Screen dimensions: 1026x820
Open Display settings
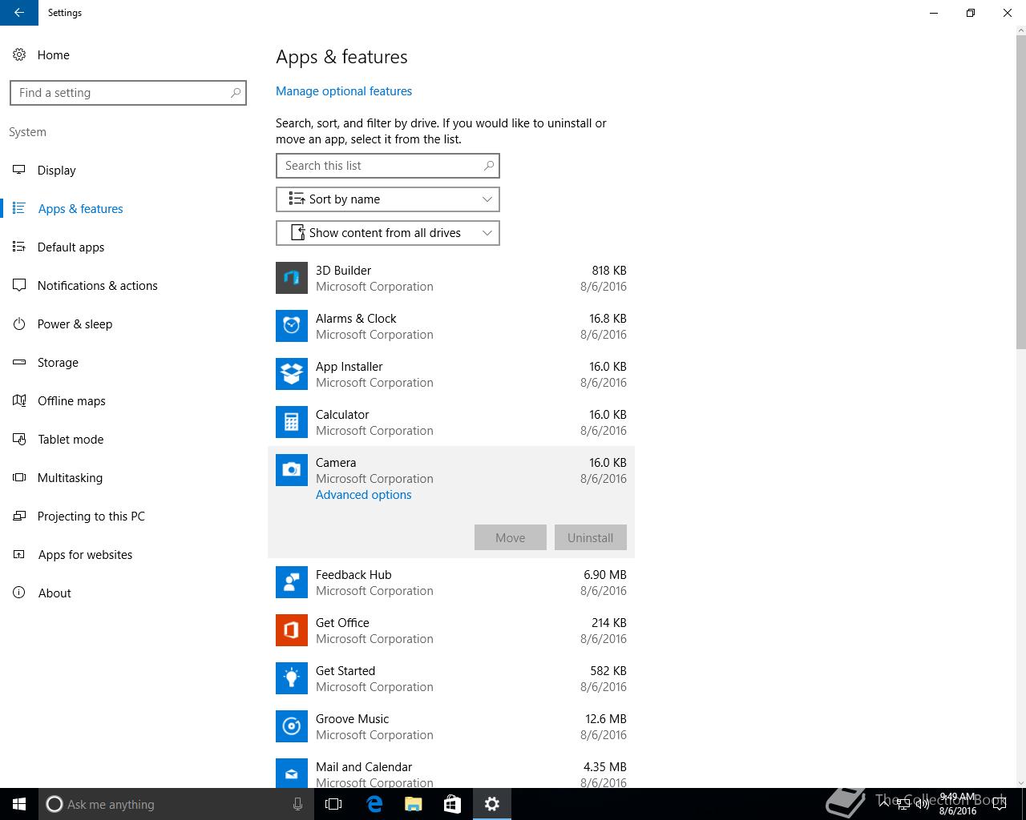pyautogui.click(x=128, y=171)
